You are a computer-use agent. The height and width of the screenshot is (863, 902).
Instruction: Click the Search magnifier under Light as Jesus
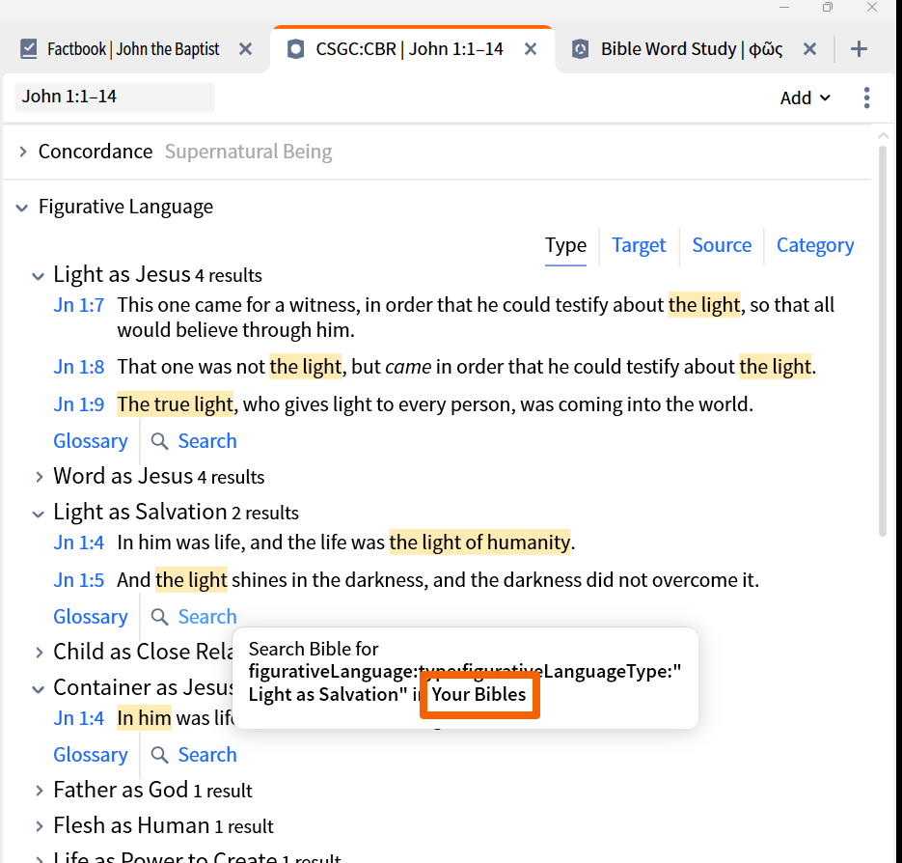coord(159,441)
